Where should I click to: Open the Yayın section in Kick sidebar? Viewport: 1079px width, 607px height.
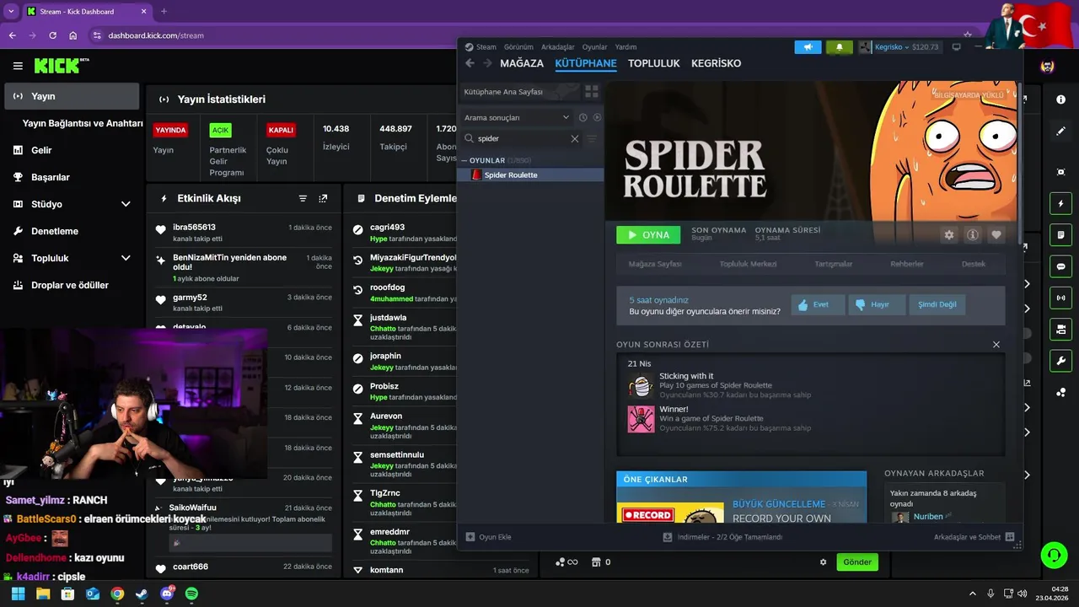(72, 96)
